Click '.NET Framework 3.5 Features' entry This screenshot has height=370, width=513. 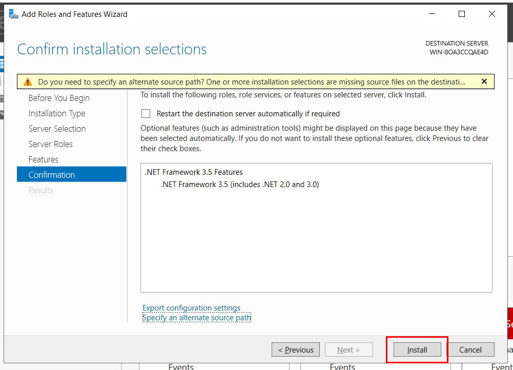coord(194,172)
